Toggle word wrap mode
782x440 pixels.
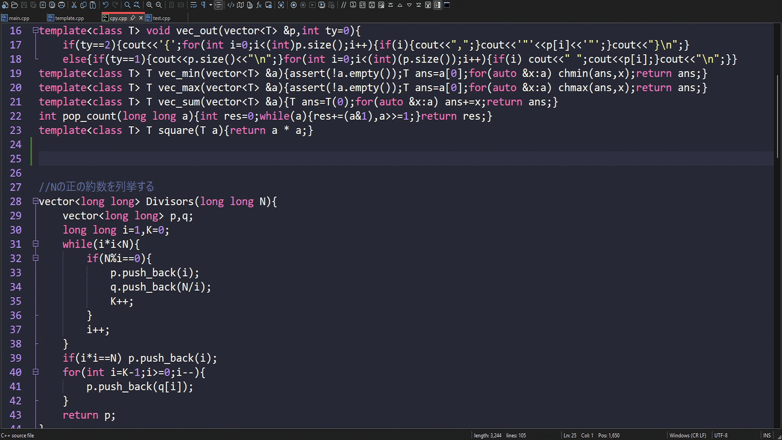194,5
